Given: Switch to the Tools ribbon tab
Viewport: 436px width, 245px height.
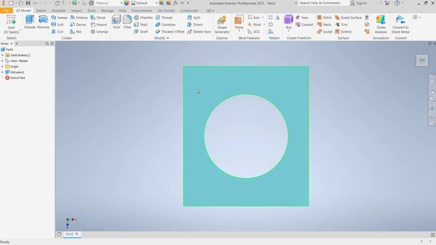Looking at the screenshot, I should [x=91, y=11].
